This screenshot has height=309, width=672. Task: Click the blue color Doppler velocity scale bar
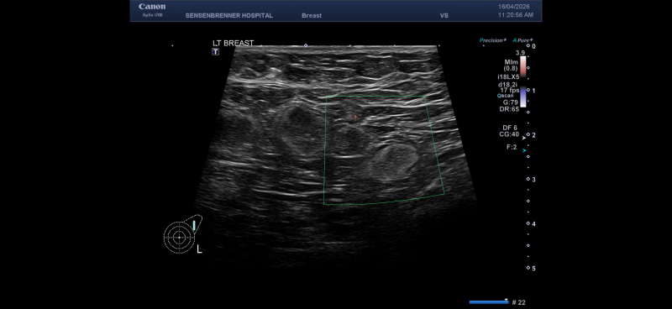tap(522, 97)
